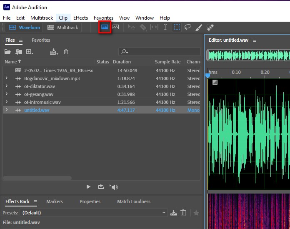Save effects rack preset icon
Screen dimensions: 290x229
click(174, 213)
